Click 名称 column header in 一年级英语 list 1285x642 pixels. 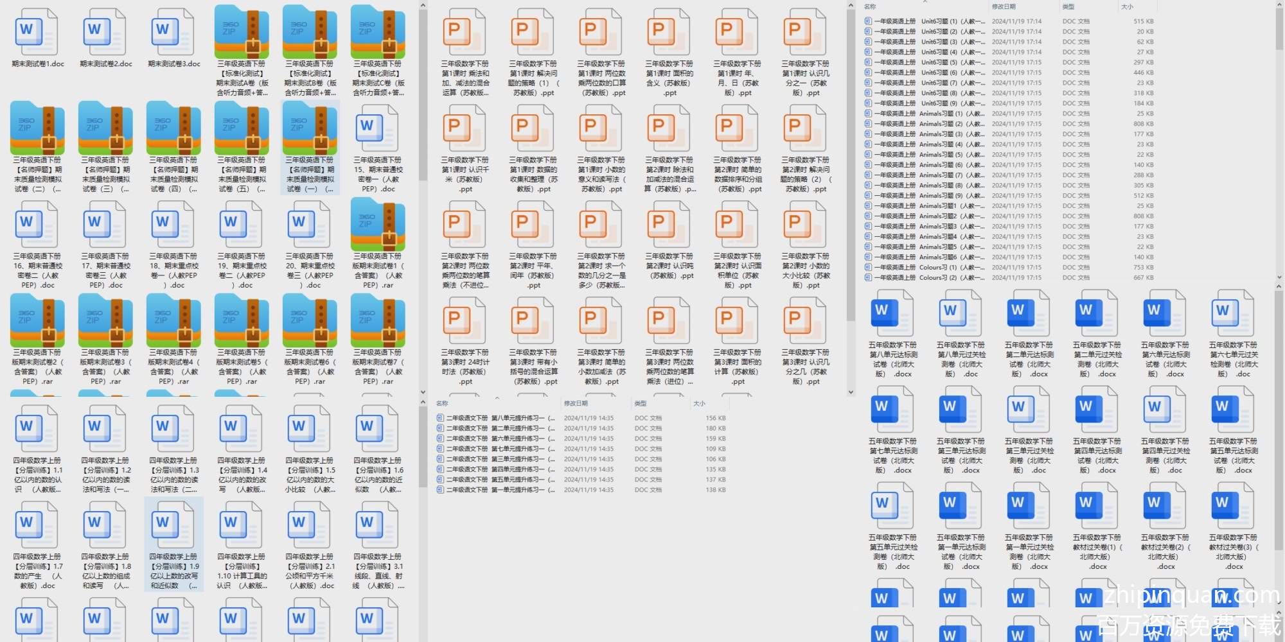coord(871,6)
